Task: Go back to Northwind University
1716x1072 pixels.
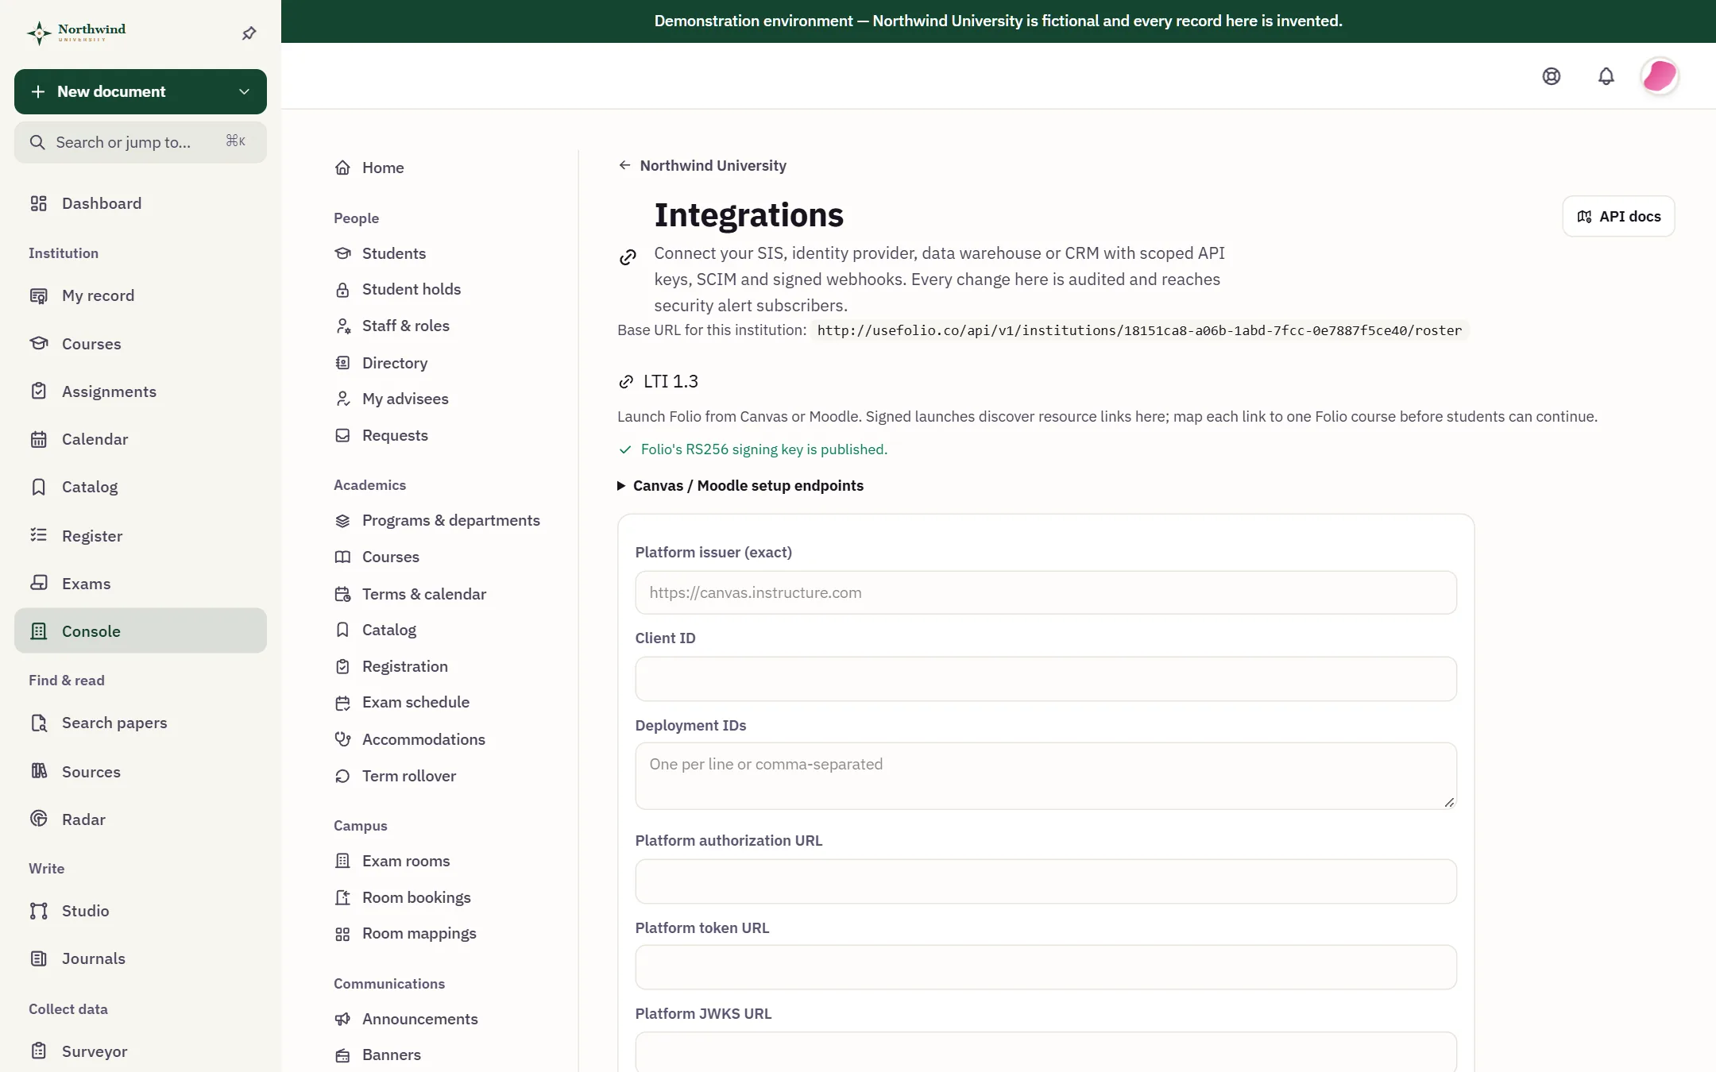Action: pos(702,165)
